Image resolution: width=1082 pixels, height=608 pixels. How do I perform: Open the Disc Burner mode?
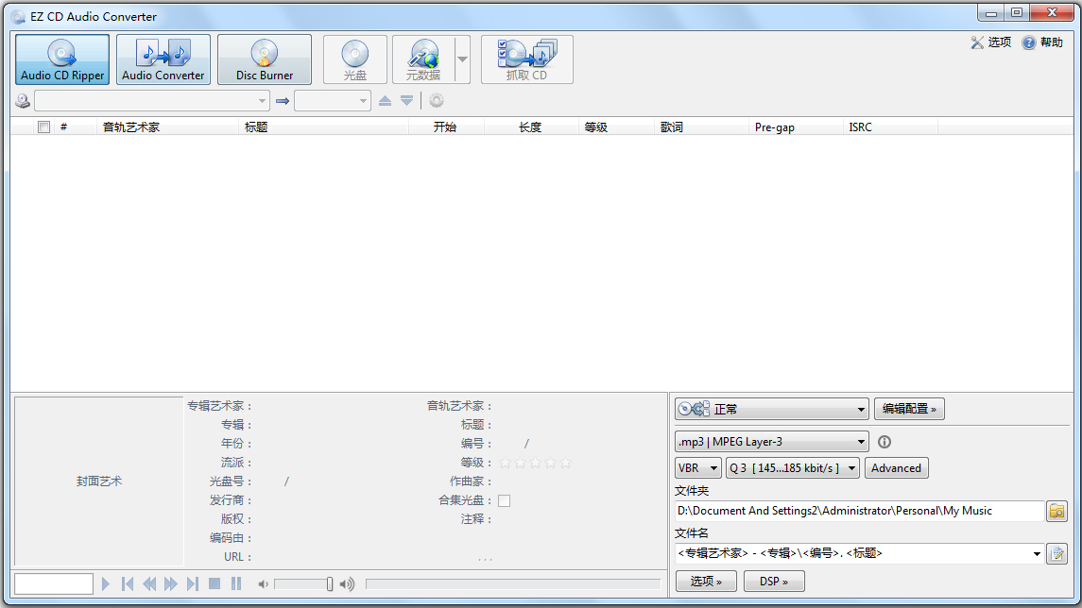click(x=265, y=59)
